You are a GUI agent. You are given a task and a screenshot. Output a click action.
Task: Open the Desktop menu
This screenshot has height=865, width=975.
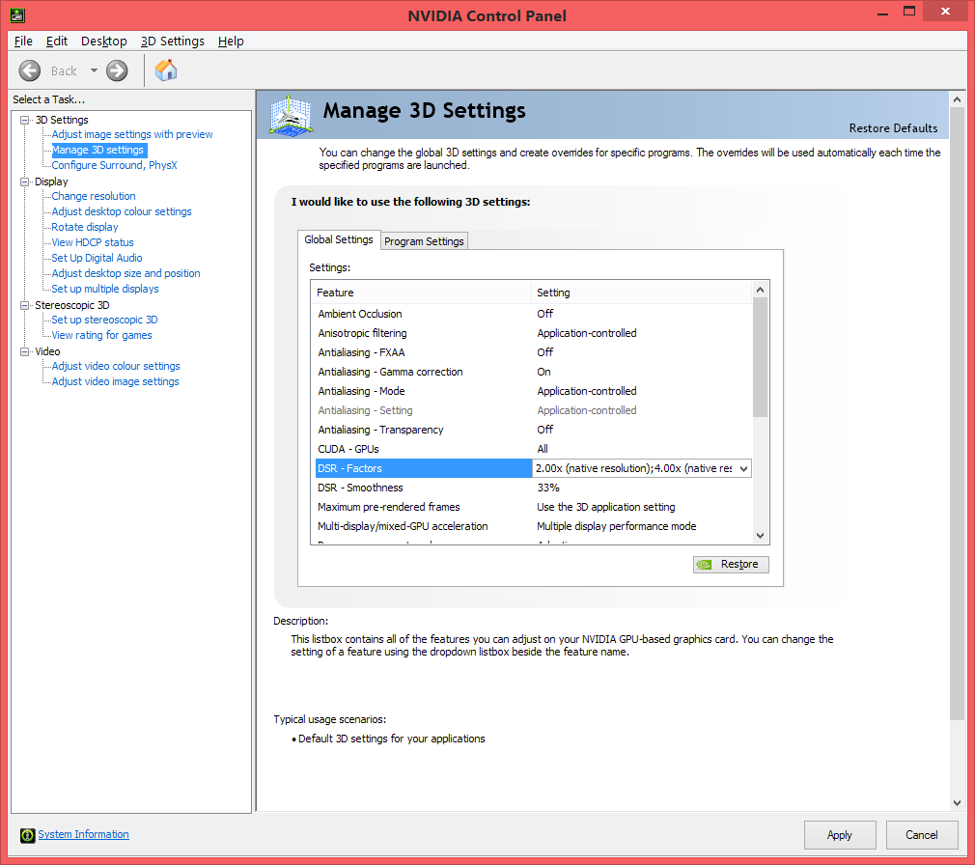point(104,42)
